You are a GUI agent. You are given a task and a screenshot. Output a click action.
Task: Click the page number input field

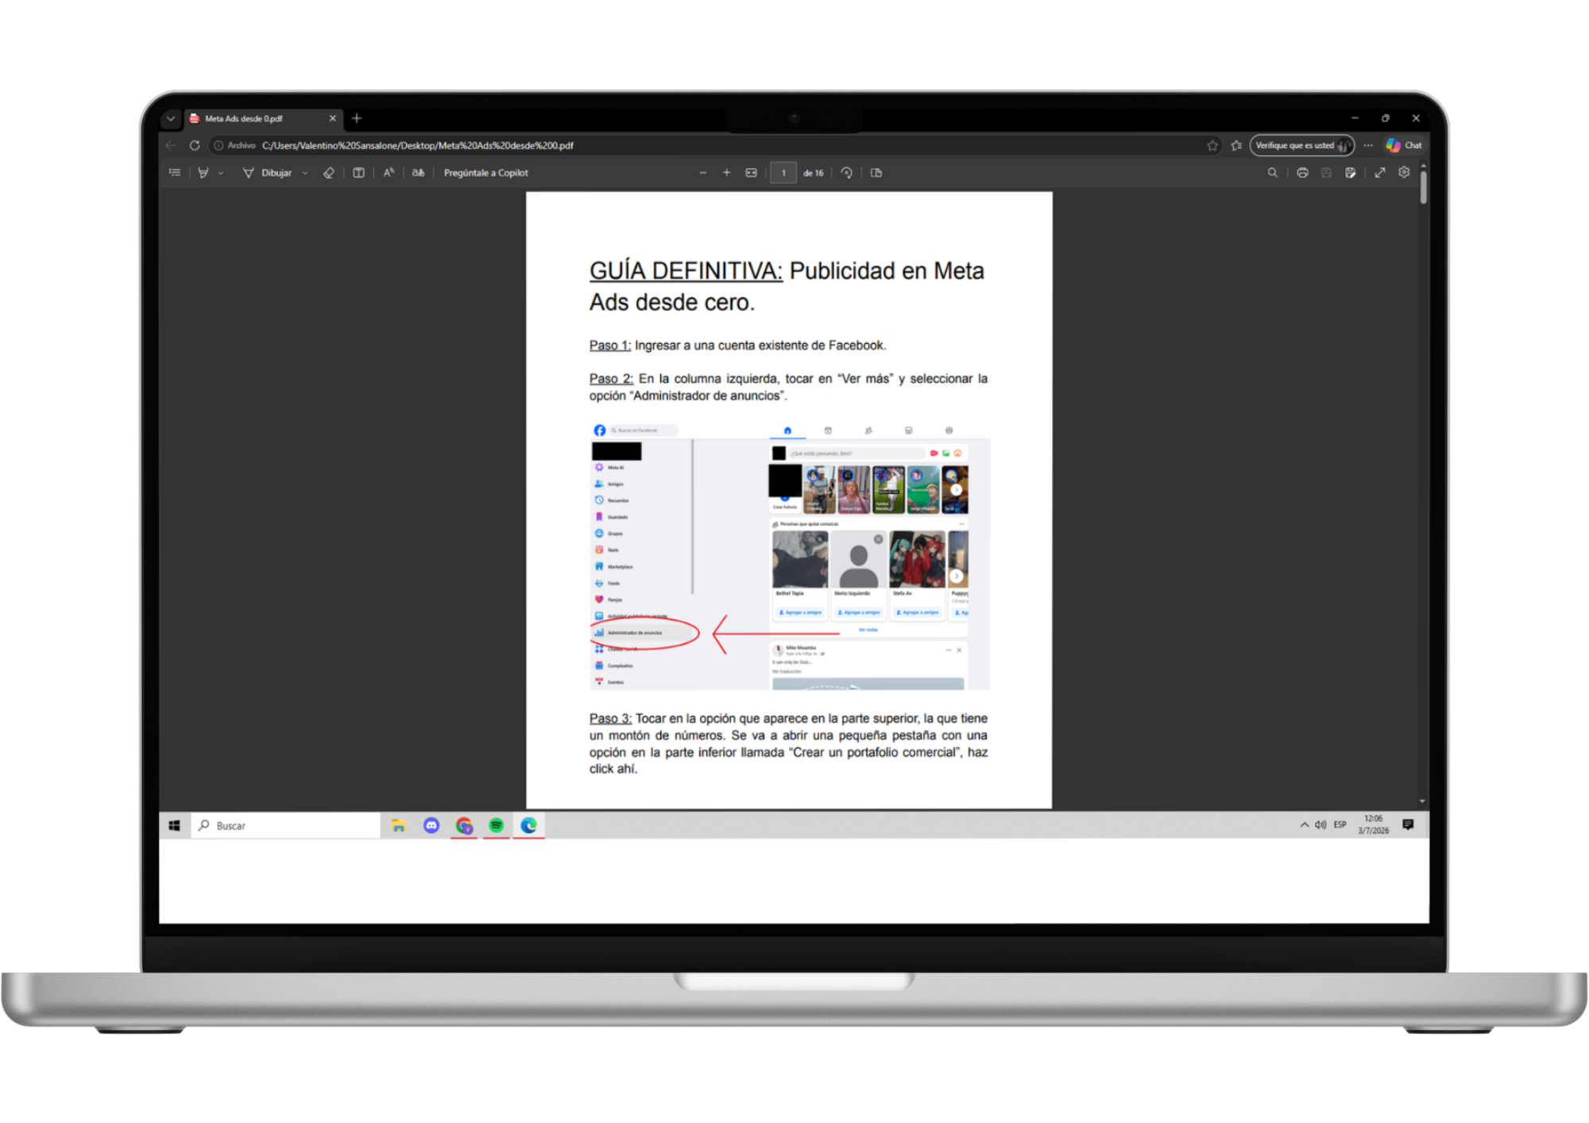coord(783,173)
